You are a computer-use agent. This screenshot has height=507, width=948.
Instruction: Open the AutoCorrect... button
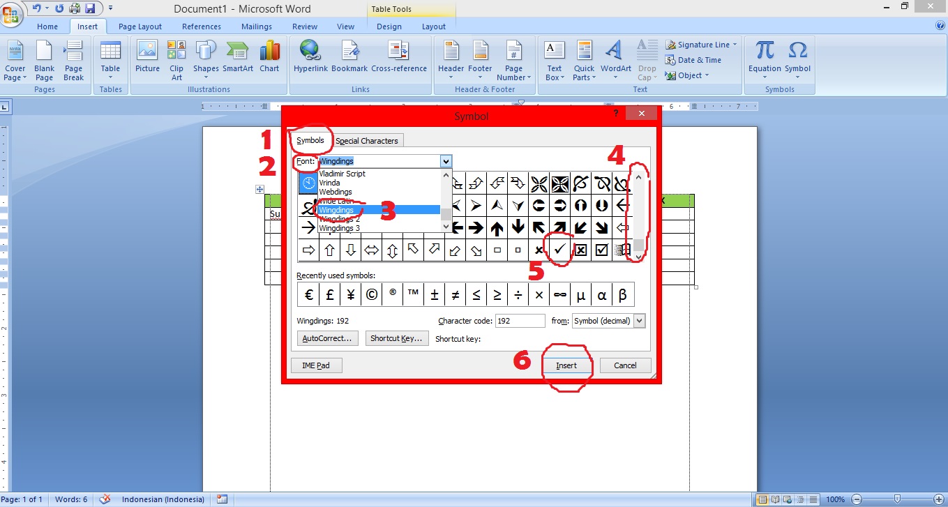pos(329,338)
